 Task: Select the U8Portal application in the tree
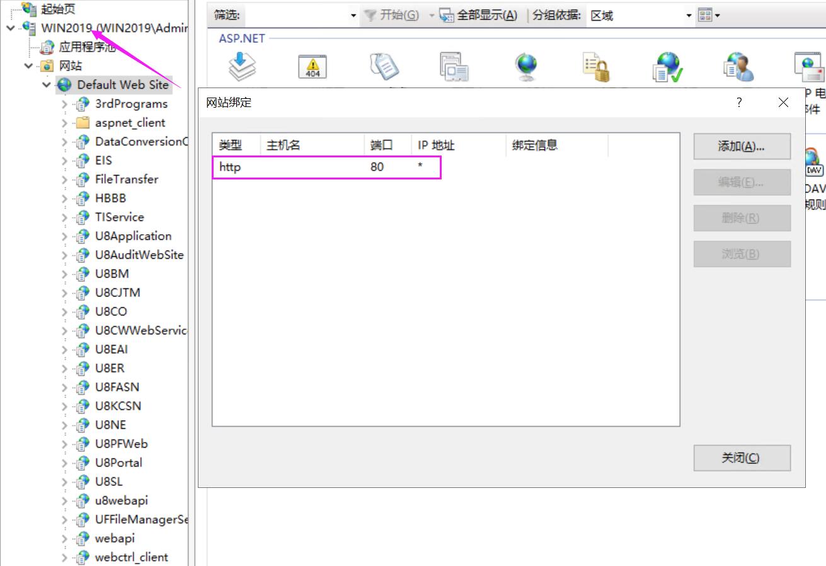click(x=118, y=463)
